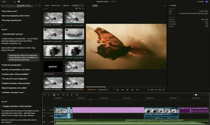Toggle the sidebar panel icon at top-left

click(4, 1)
